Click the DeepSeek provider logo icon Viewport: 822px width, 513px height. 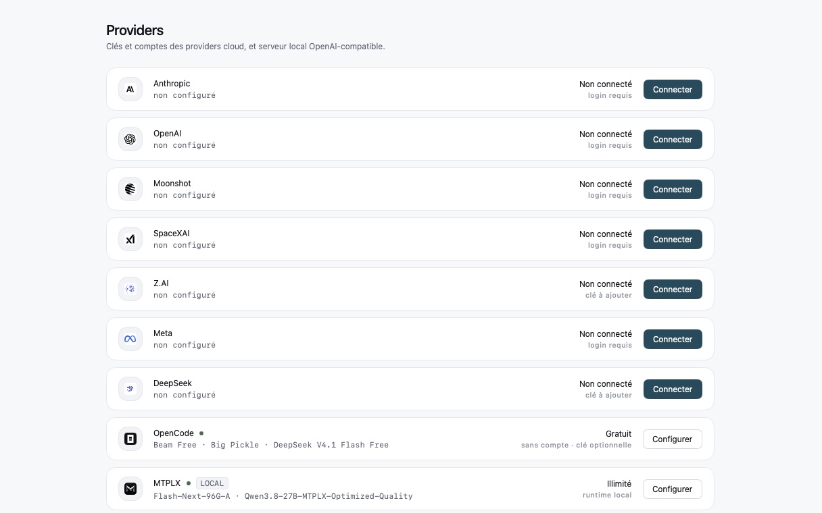(x=130, y=389)
